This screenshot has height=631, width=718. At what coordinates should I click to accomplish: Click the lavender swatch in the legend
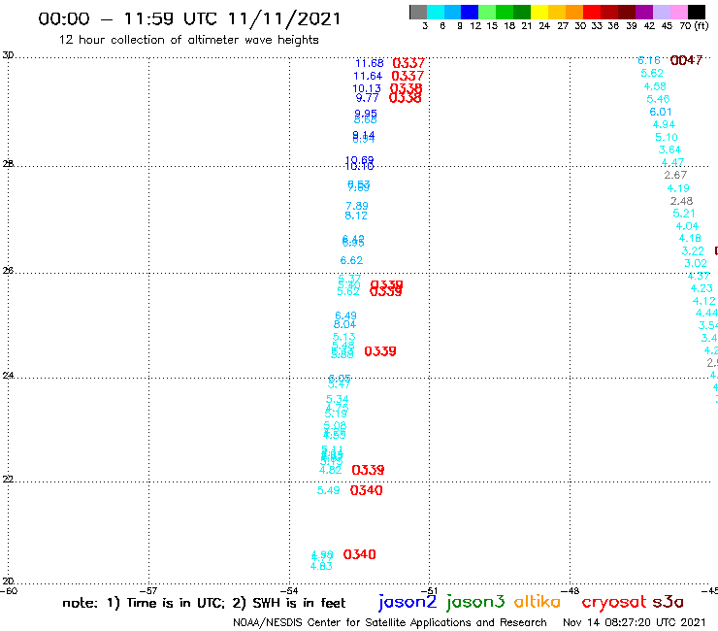661,12
